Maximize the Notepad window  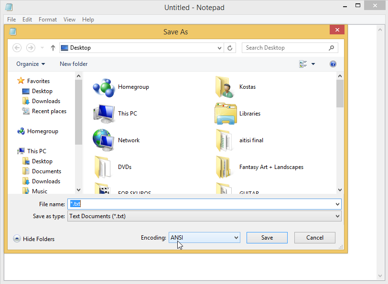click(x=358, y=5)
